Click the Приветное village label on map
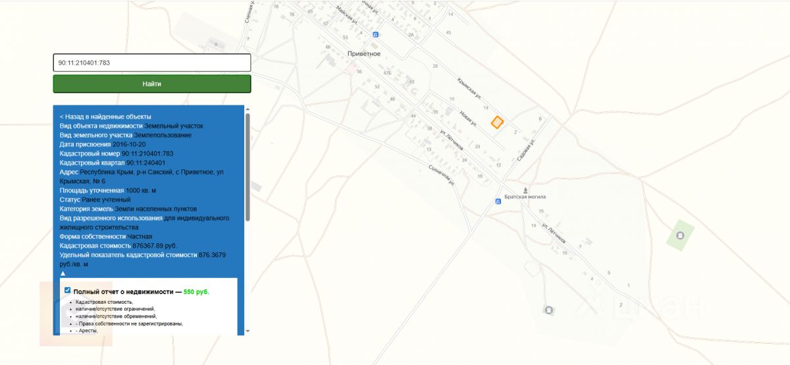This screenshot has width=790, height=365. [364, 53]
